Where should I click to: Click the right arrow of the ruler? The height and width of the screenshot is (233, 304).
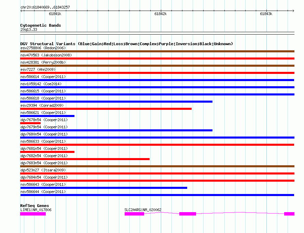(x=293, y=11)
